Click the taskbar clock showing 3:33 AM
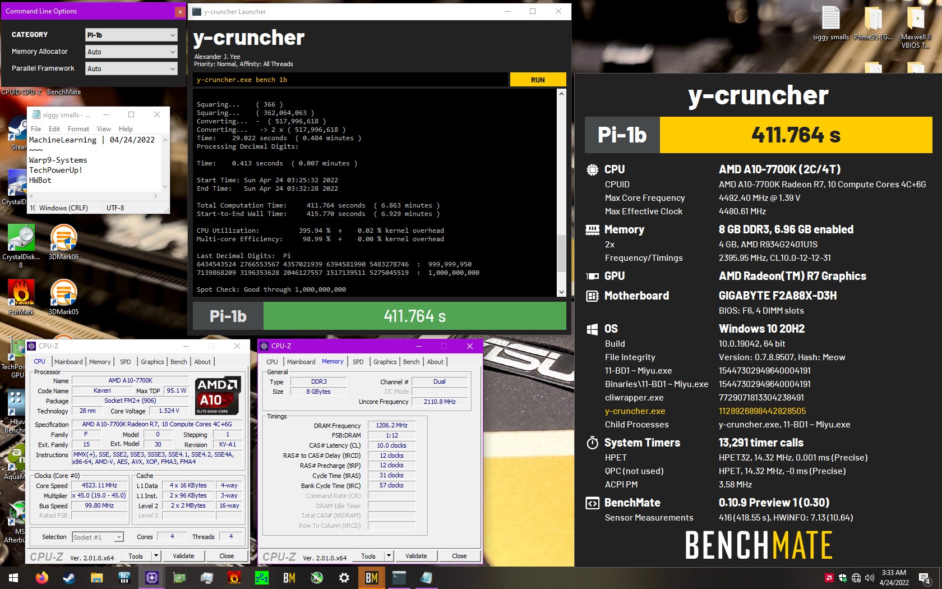Screen dimensions: 942x589 (894, 578)
